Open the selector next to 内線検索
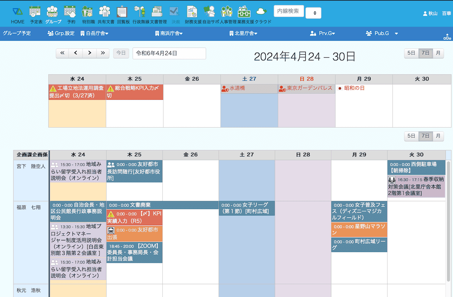Viewport: 453px width, 297px height. pyautogui.click(x=313, y=13)
